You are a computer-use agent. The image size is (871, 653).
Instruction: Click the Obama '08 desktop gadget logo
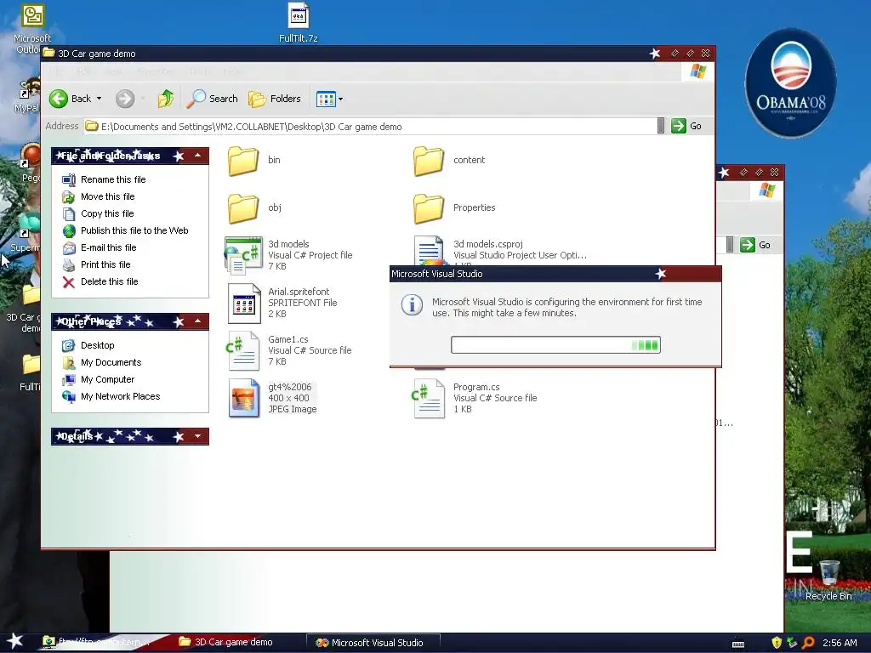pyautogui.click(x=790, y=82)
